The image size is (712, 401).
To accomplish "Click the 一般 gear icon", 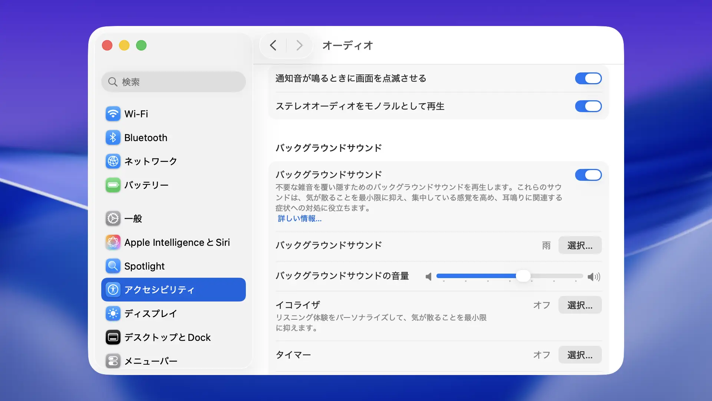I will (x=113, y=219).
